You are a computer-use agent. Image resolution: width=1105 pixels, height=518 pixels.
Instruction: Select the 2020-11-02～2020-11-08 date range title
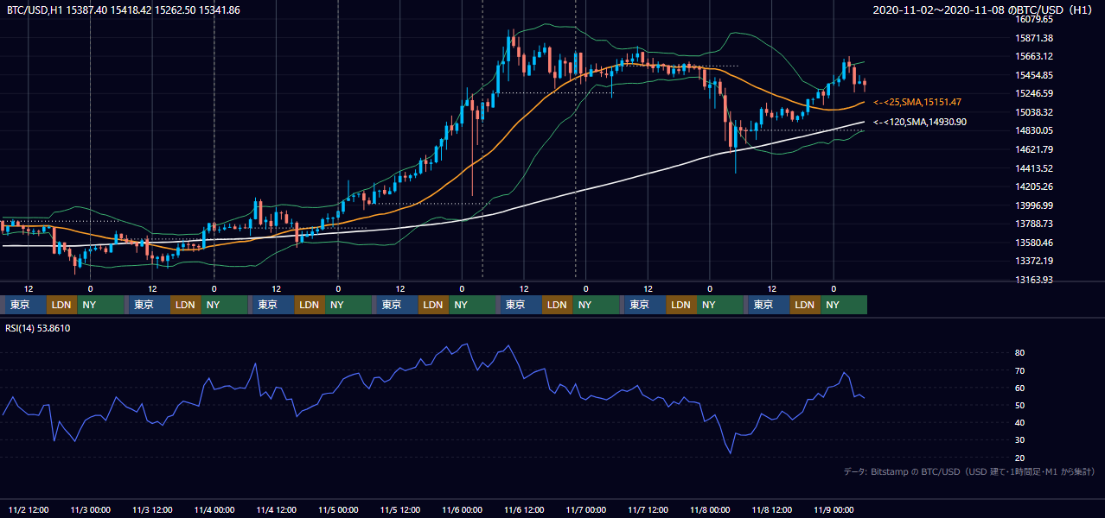tap(984, 9)
